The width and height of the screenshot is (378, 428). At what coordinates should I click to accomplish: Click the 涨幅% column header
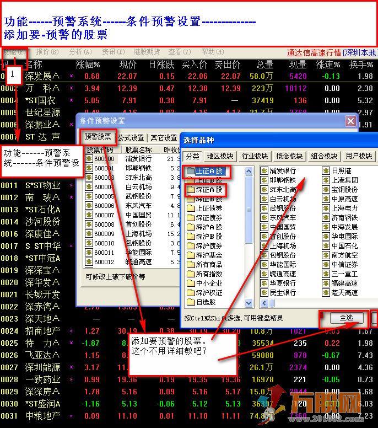click(88, 65)
